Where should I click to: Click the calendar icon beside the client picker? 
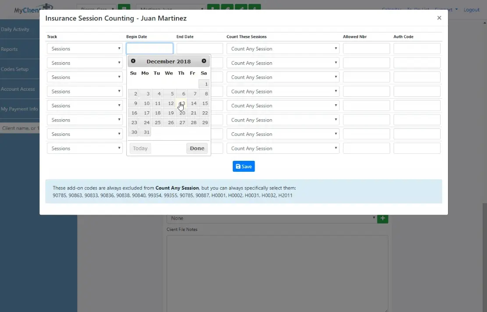pos(124,8)
